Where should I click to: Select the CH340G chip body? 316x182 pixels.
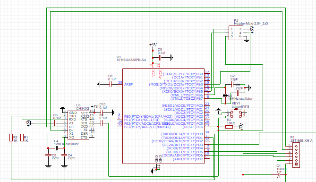pos(78,125)
